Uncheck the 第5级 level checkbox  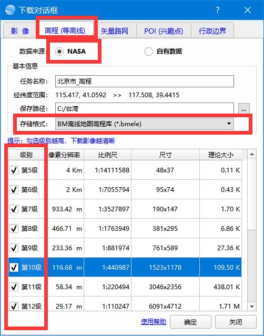(14, 170)
